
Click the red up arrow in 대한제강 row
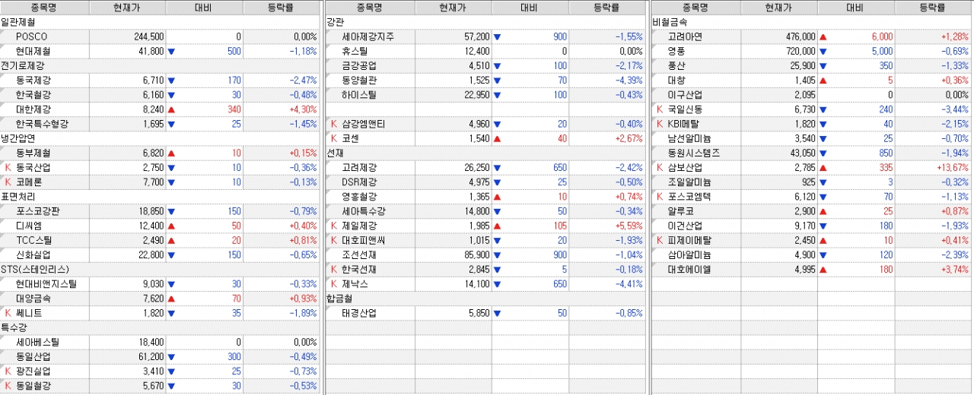point(171,109)
